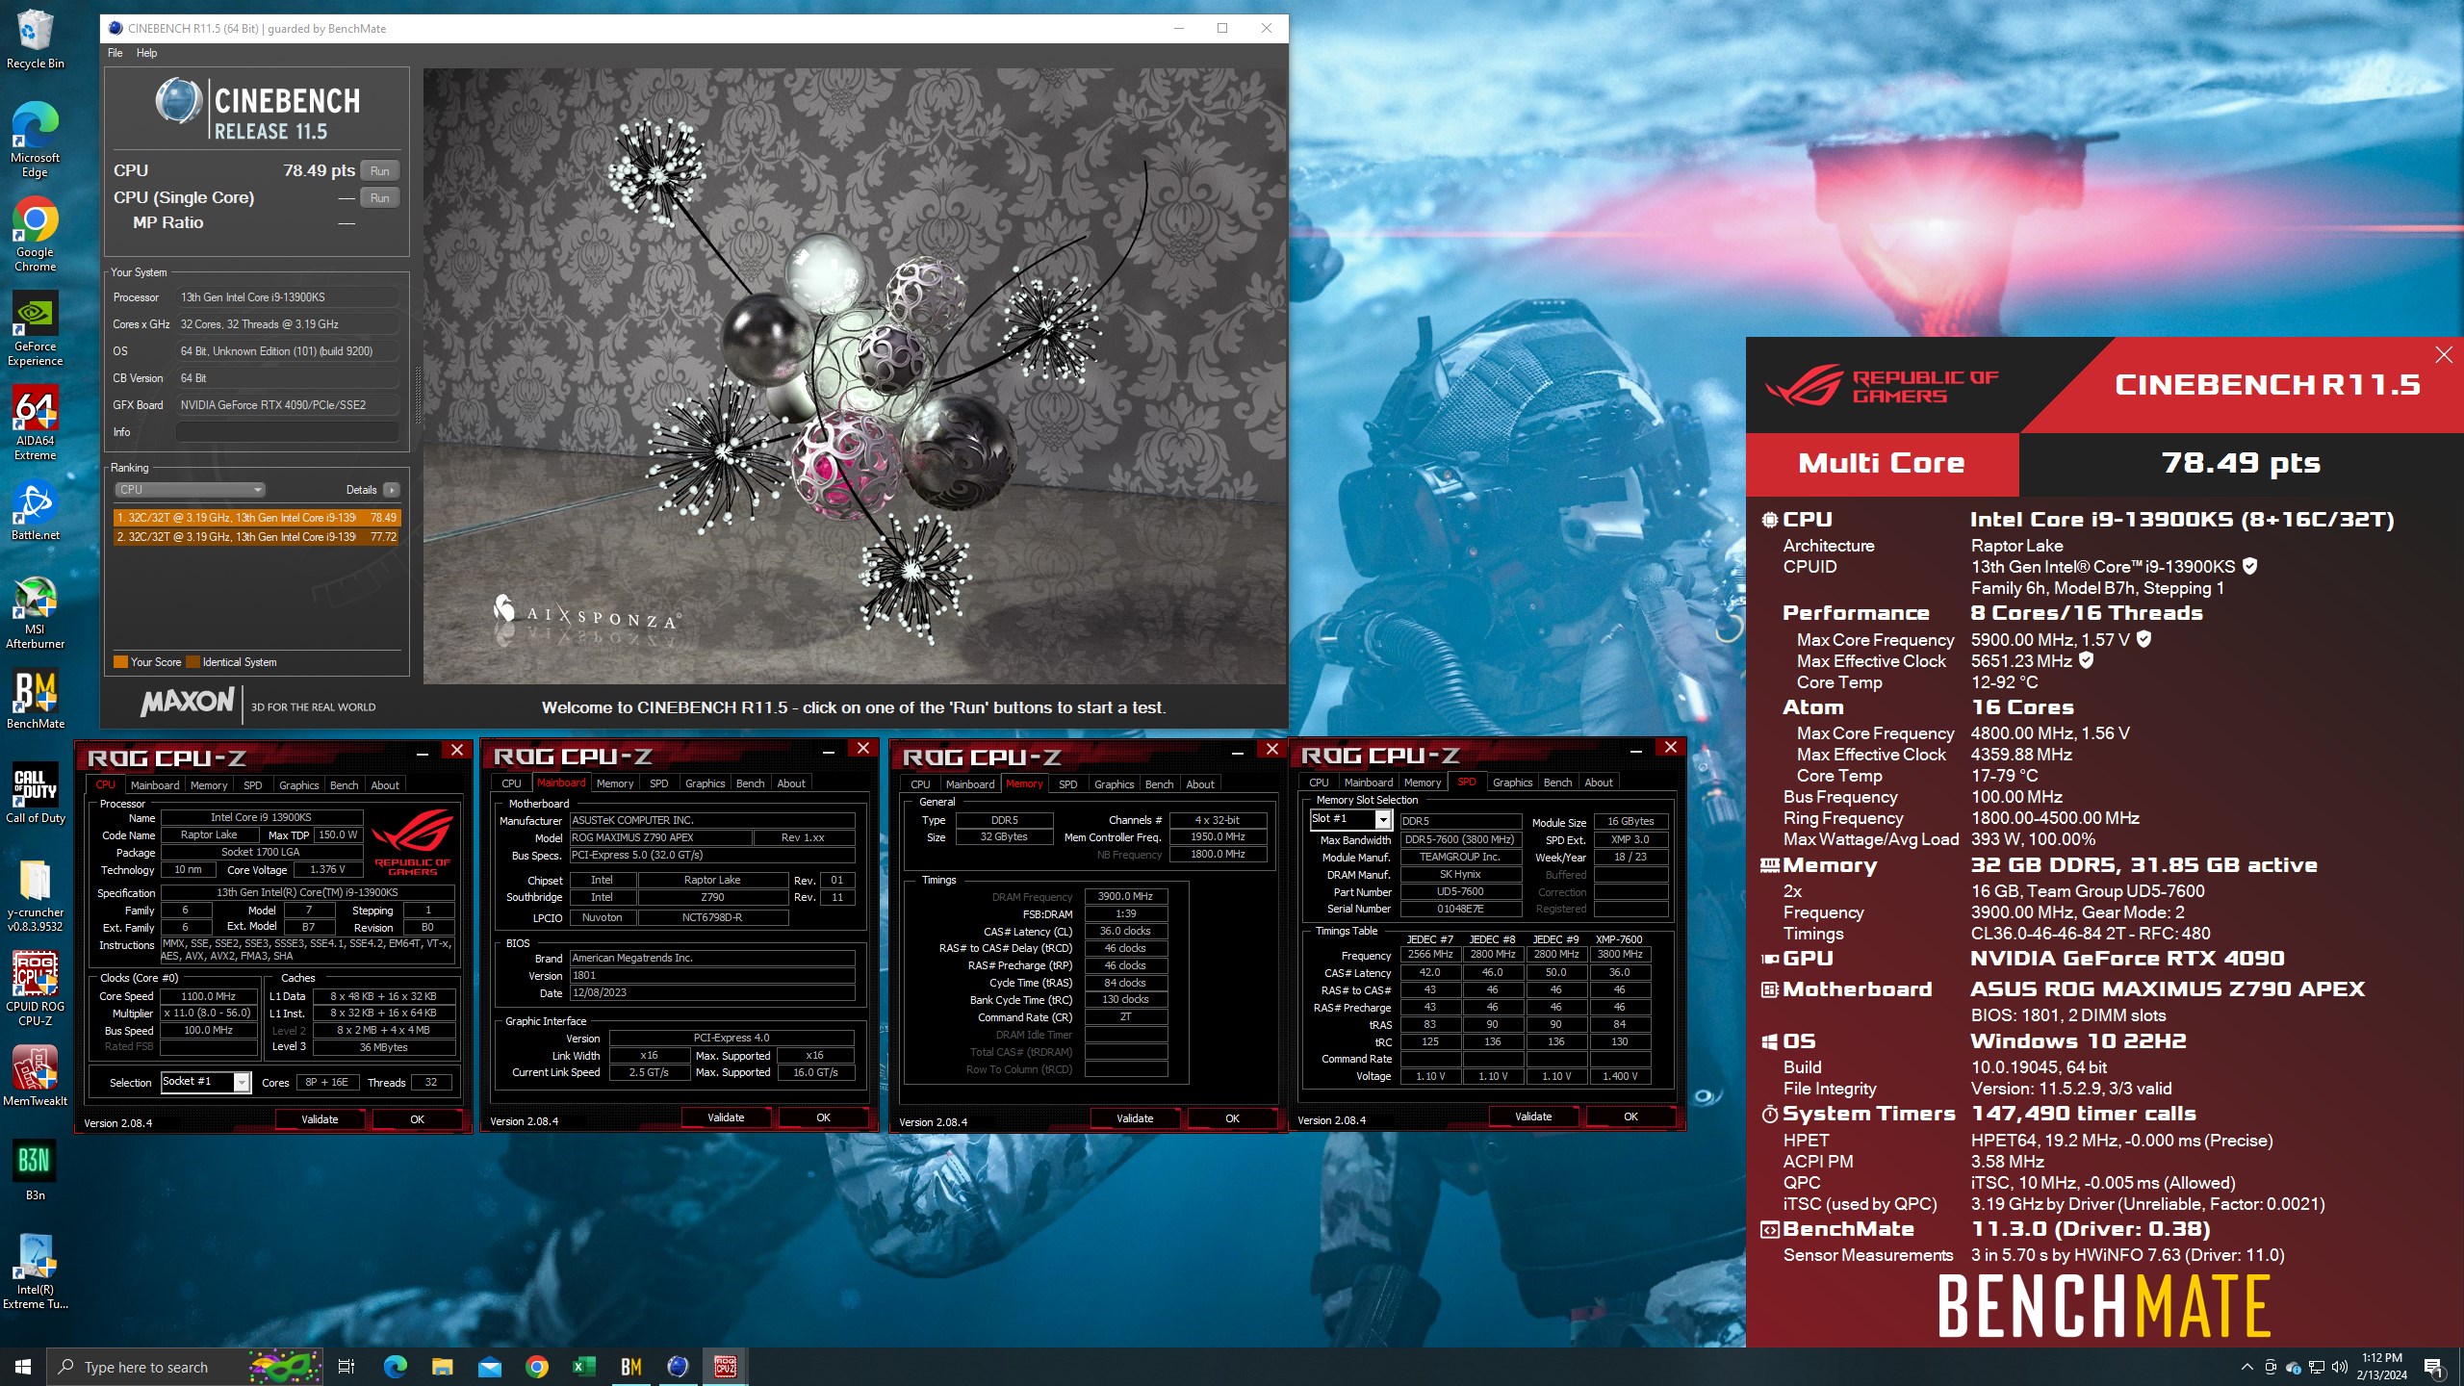Show hidden system tray icons chevron
This screenshot has width=2464, height=1386.
click(x=2247, y=1367)
